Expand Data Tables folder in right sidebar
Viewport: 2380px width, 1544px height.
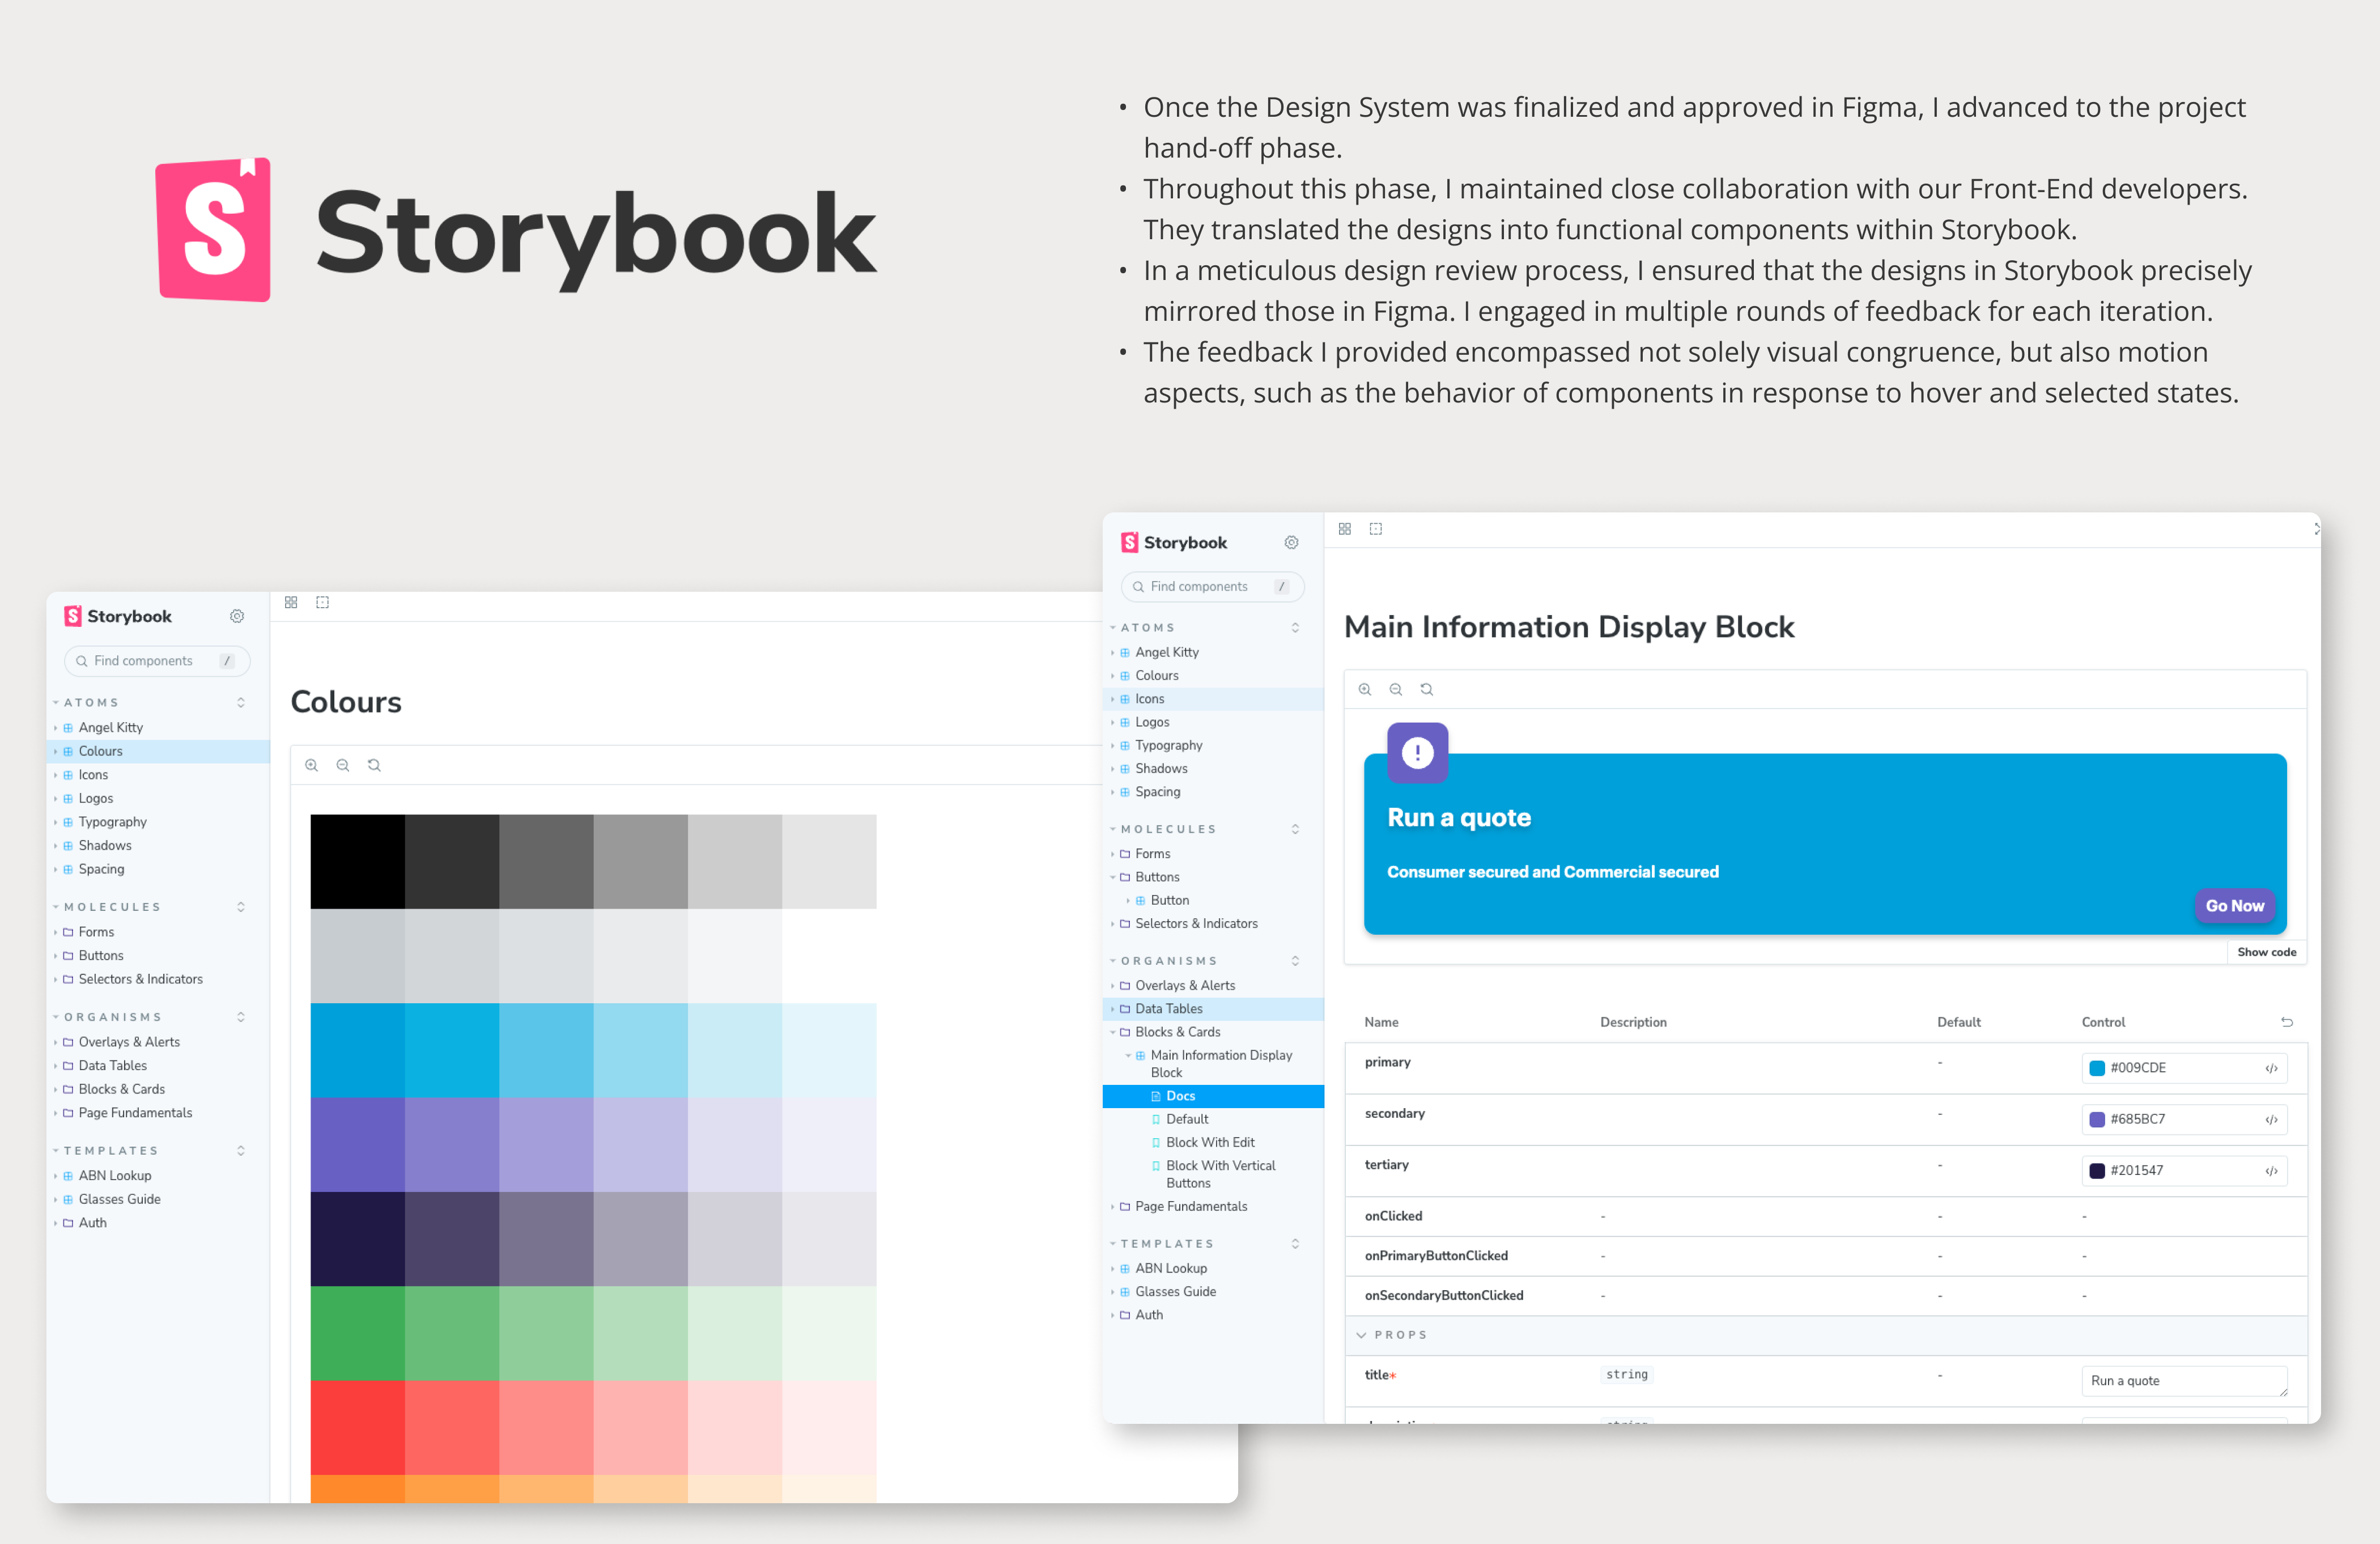(x=1168, y=1009)
